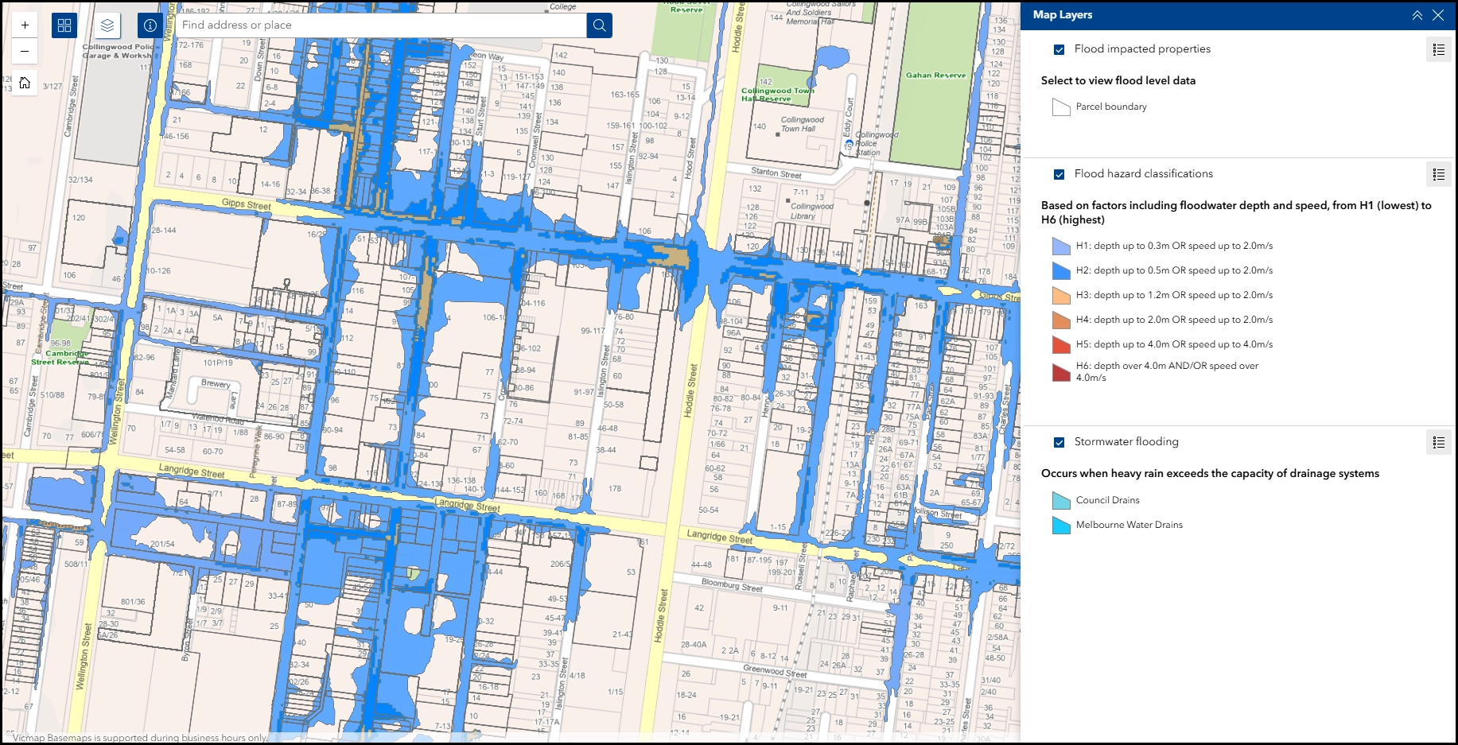The width and height of the screenshot is (1458, 745).
Task: Click the Parcel boundary legend swatch
Action: tap(1061, 107)
